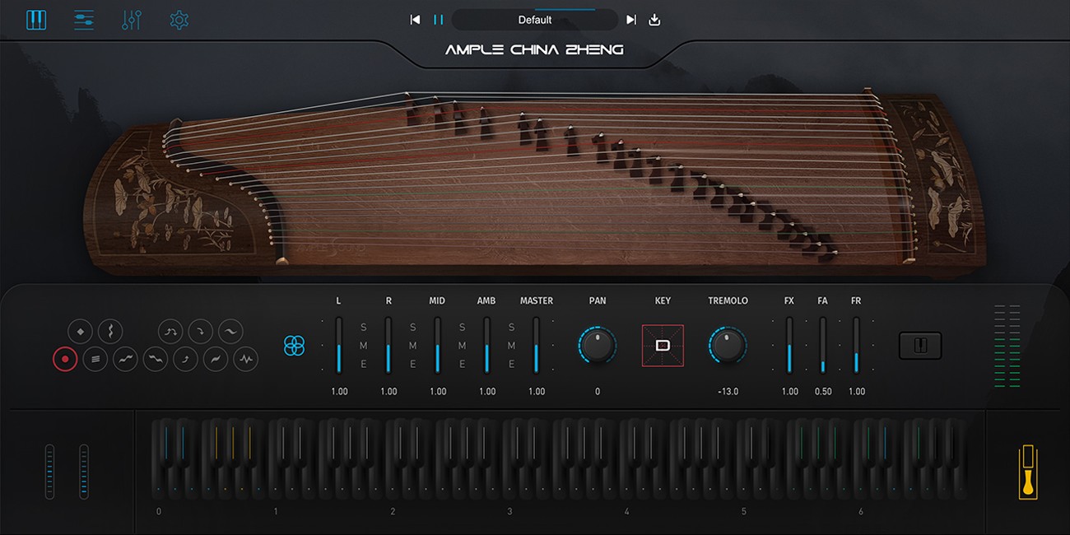This screenshot has width=1070, height=535.
Task: Select the thin rising wavy line articulation
Action: pyautogui.click(x=125, y=359)
